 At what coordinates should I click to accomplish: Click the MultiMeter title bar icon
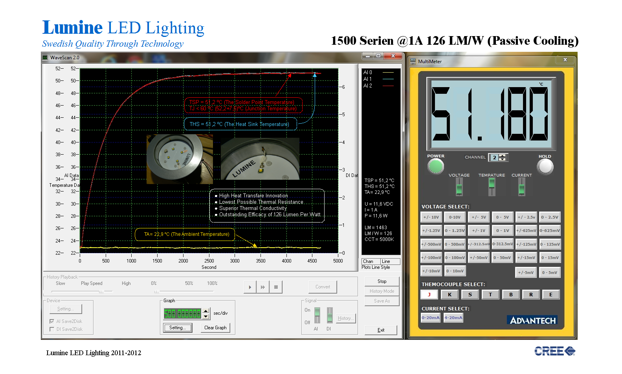coord(413,62)
